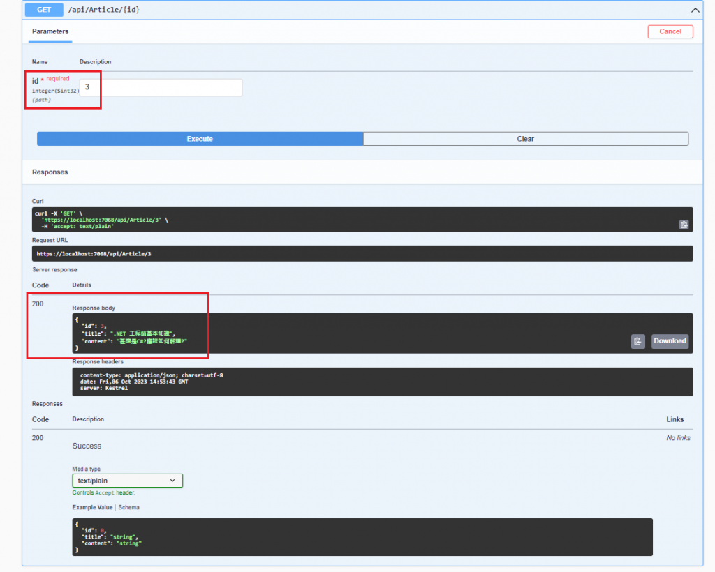715x572 pixels.
Task: Click the GET method badge
Action: pos(44,10)
